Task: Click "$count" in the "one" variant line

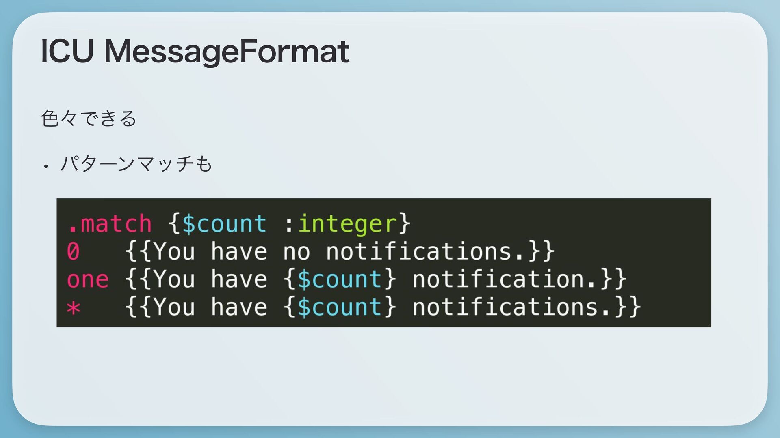Action: click(x=340, y=279)
